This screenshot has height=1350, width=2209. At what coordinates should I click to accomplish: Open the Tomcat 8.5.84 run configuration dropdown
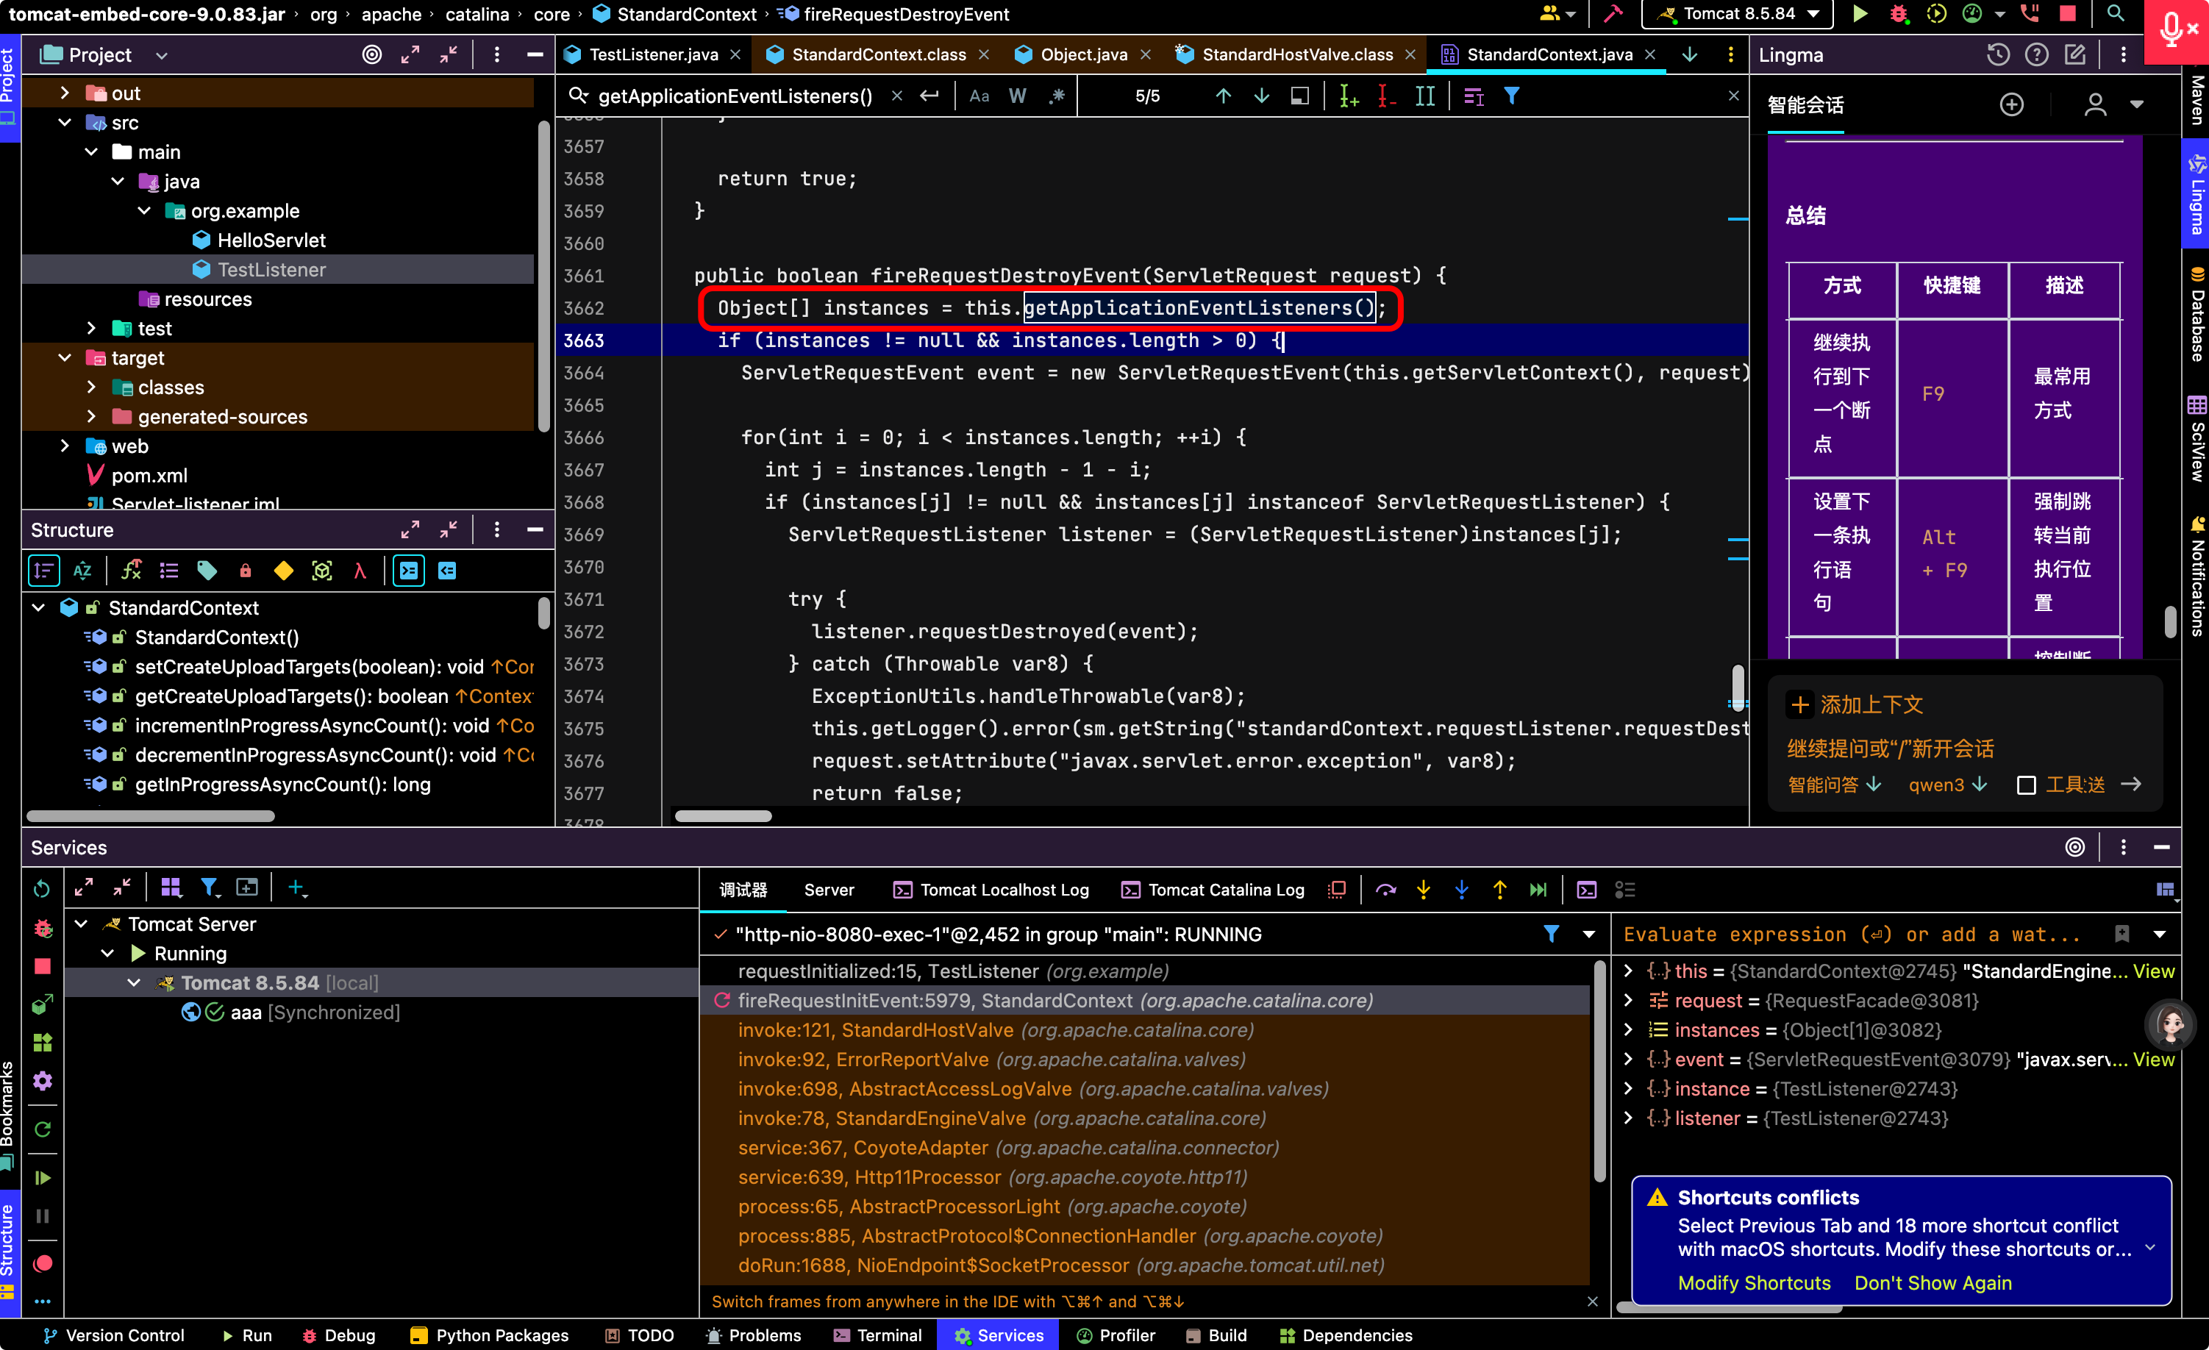[x=1738, y=15]
